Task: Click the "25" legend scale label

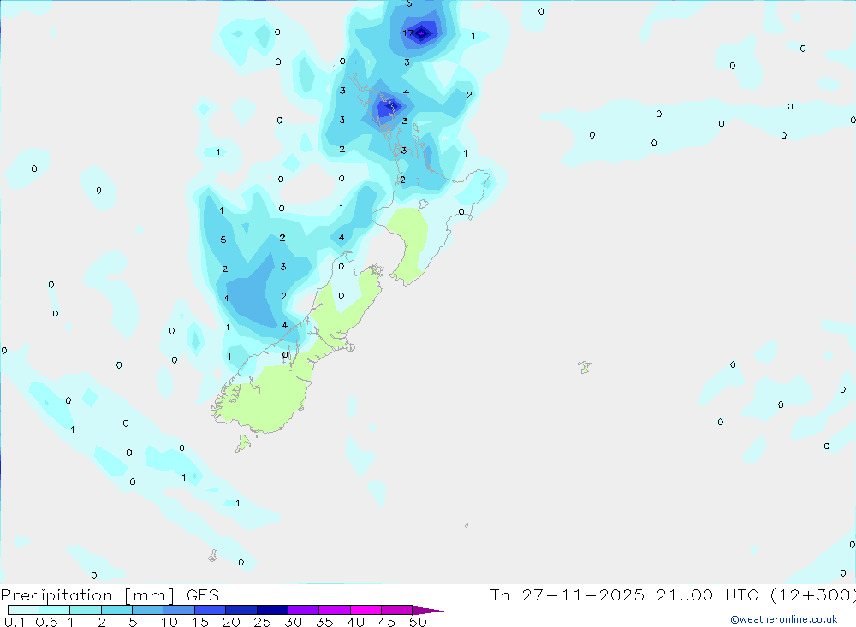Action: 263,622
